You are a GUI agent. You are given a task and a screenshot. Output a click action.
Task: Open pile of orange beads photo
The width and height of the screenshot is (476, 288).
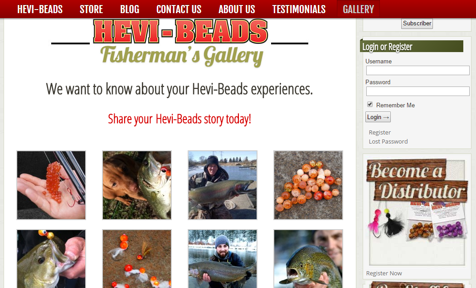click(x=308, y=185)
